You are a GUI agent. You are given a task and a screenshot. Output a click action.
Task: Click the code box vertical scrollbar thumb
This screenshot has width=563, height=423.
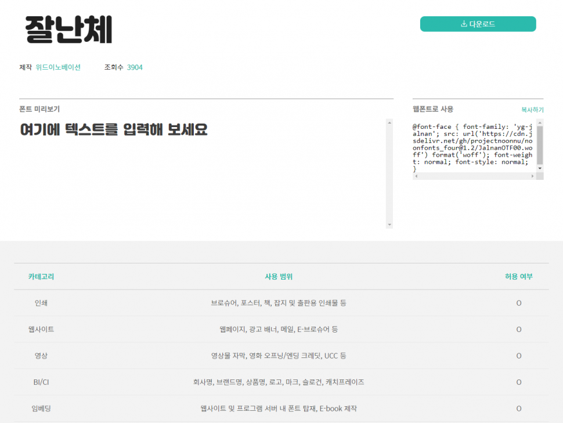(540, 144)
